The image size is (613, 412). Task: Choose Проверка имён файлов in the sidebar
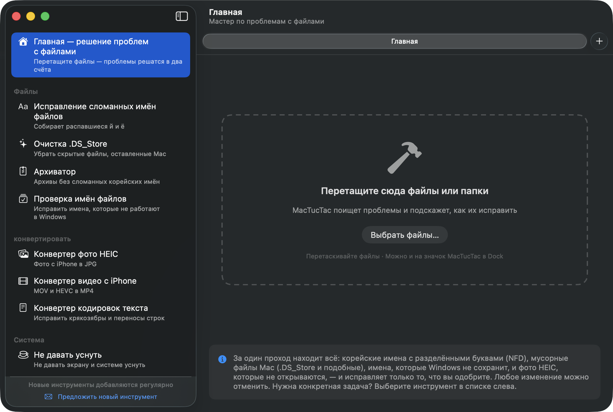(101, 208)
